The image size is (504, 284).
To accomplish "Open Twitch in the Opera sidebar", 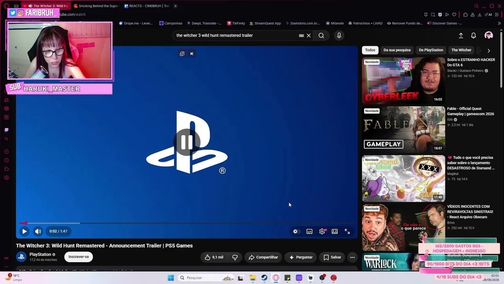I will (x=6, y=130).
